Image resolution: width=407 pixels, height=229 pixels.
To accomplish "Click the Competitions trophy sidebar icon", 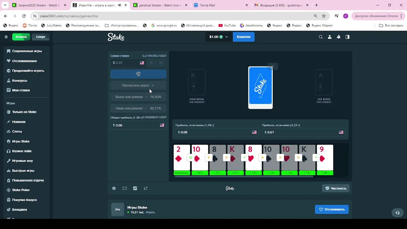I will point(9,80).
